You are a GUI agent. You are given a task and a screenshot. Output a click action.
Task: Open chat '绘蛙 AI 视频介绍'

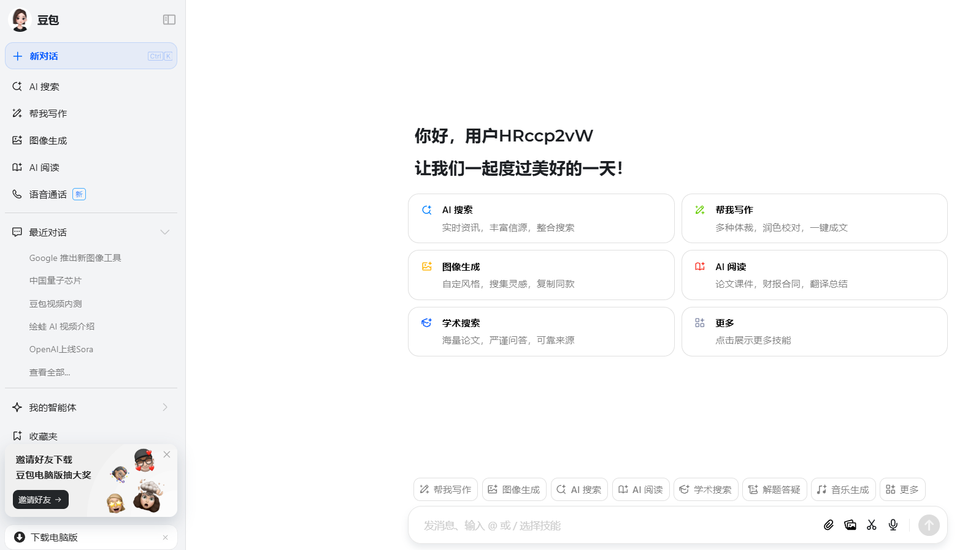[62, 326]
